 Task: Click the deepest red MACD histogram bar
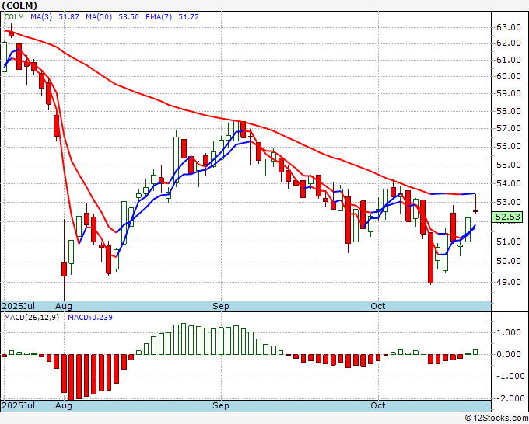click(72, 377)
